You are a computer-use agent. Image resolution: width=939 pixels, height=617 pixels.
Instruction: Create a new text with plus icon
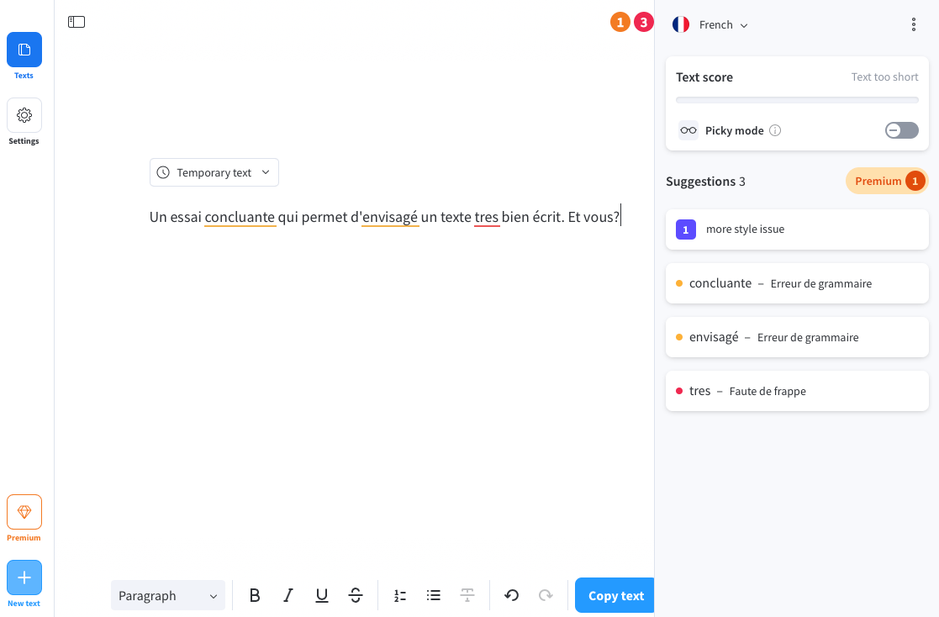(x=24, y=577)
